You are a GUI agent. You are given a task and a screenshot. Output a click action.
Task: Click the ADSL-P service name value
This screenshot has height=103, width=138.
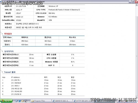tap(19, 10)
